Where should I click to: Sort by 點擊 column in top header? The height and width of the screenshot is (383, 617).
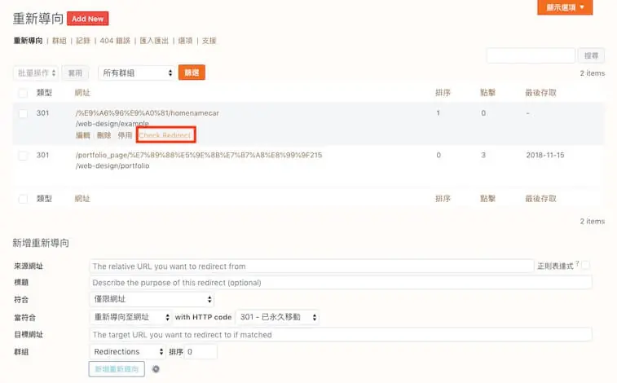click(x=487, y=93)
